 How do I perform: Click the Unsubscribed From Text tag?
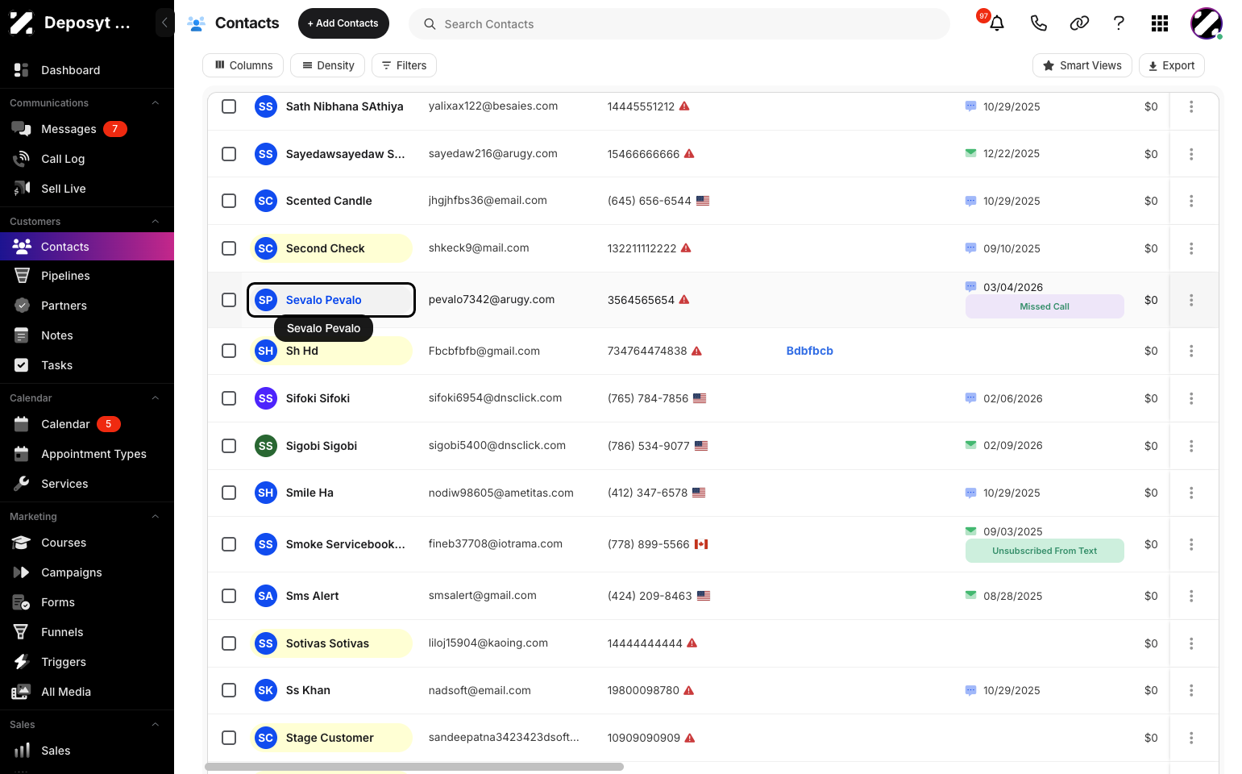[1045, 551]
